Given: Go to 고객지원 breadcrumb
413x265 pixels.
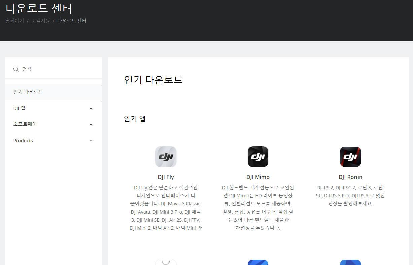Looking at the screenshot, I should (41, 21).
